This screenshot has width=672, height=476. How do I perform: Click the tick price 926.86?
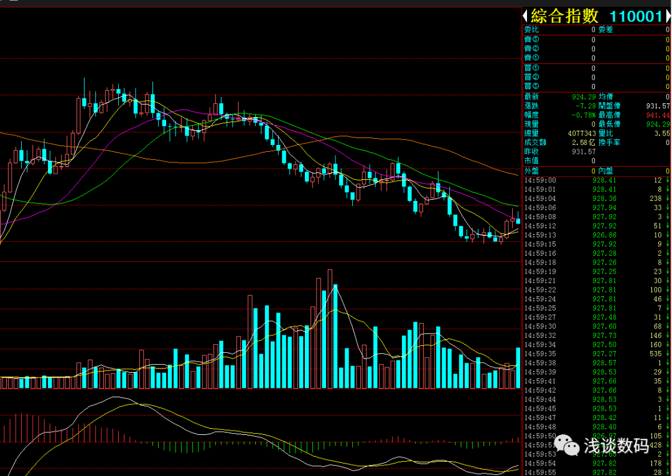point(604,235)
